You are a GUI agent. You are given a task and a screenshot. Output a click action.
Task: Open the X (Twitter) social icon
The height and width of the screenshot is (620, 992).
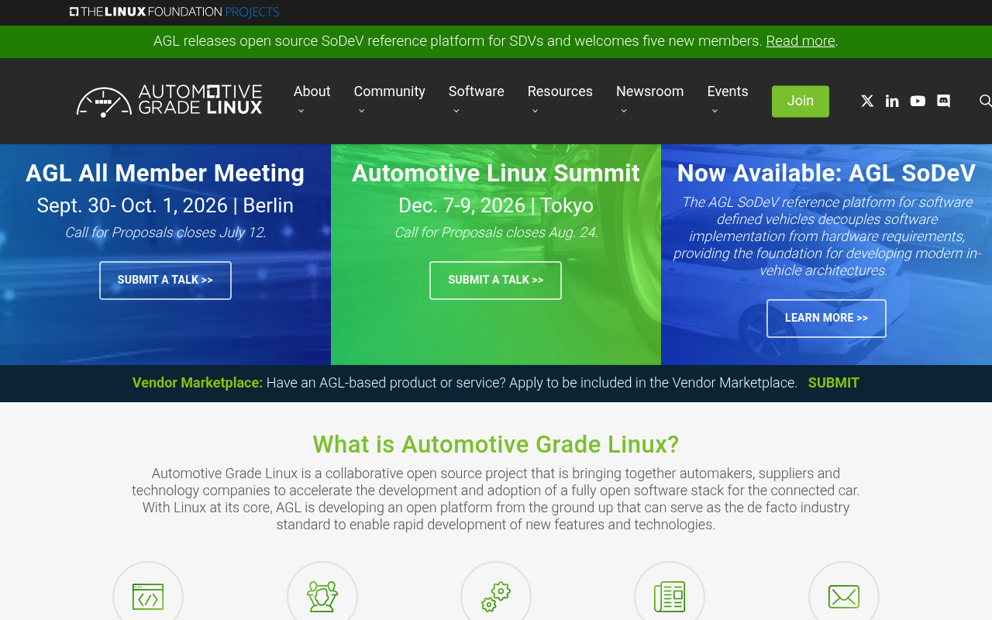[867, 101]
